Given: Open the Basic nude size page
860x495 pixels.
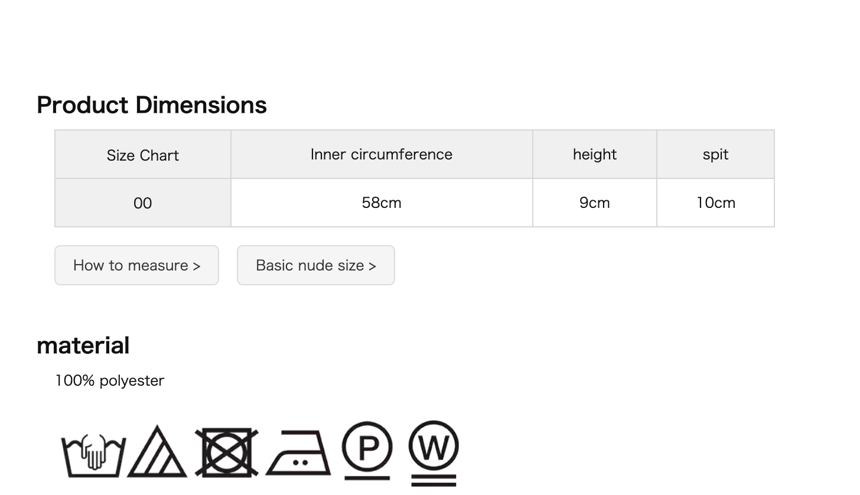Looking at the screenshot, I should pyautogui.click(x=316, y=265).
